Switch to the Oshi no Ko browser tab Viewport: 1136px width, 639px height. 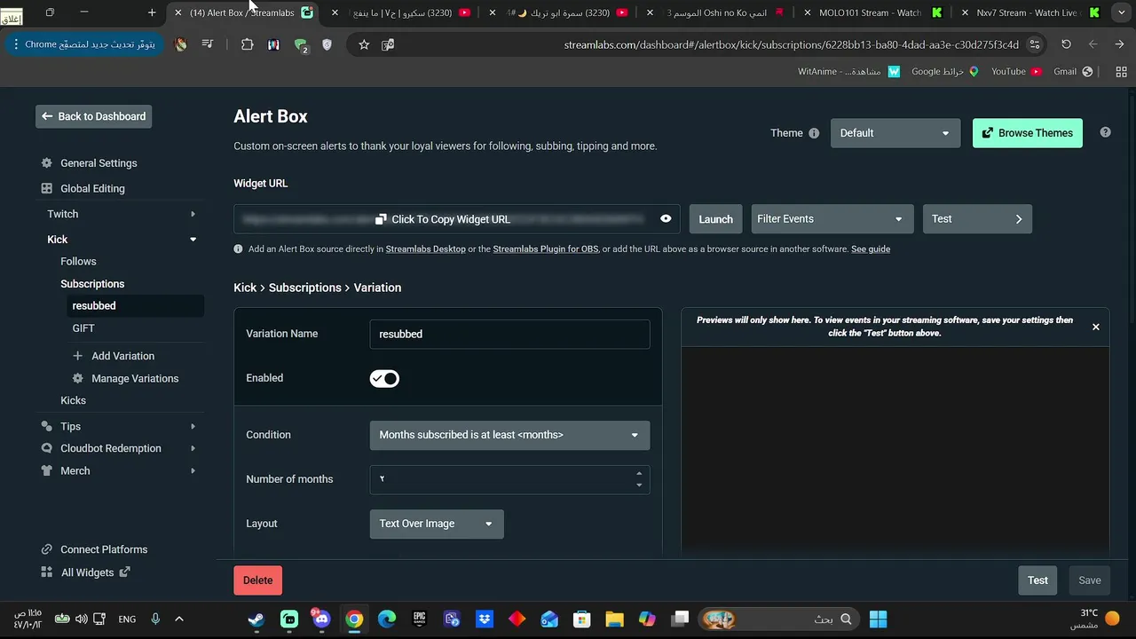click(x=717, y=12)
